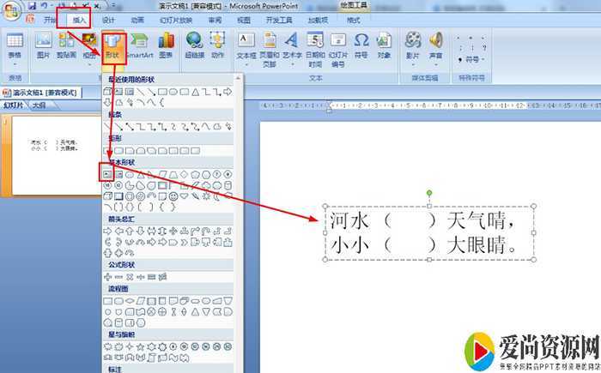
Task: Select the highlighted text box shape in 基本形状
Action: click(x=108, y=172)
